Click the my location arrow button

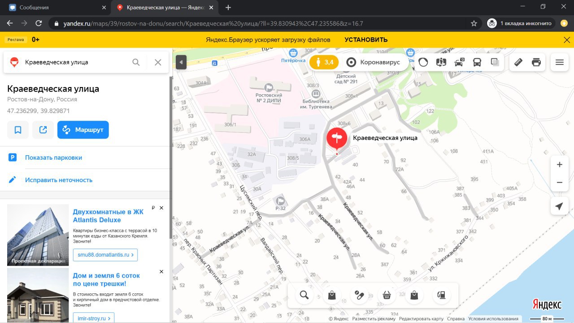[x=559, y=206]
